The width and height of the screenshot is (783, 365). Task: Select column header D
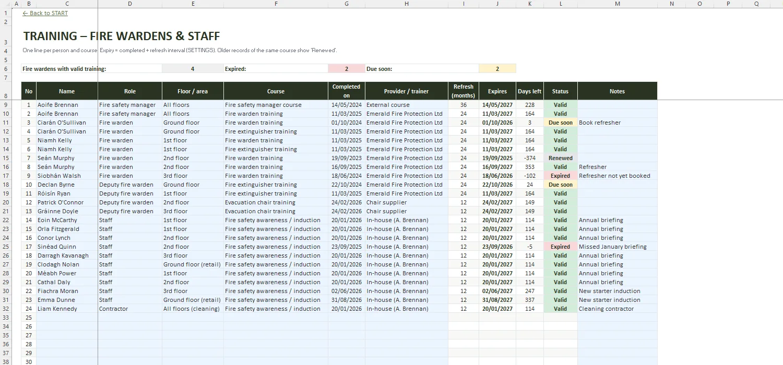pyautogui.click(x=129, y=4)
